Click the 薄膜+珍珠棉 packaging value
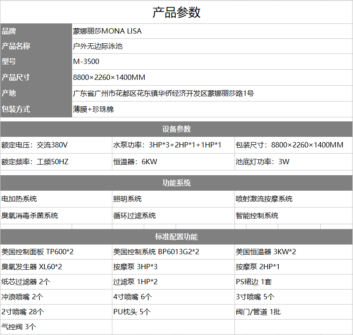 click(x=93, y=109)
